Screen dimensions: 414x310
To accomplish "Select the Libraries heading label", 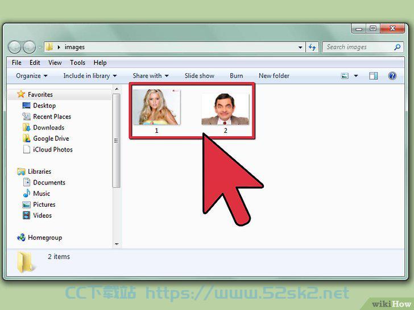I will point(39,171).
